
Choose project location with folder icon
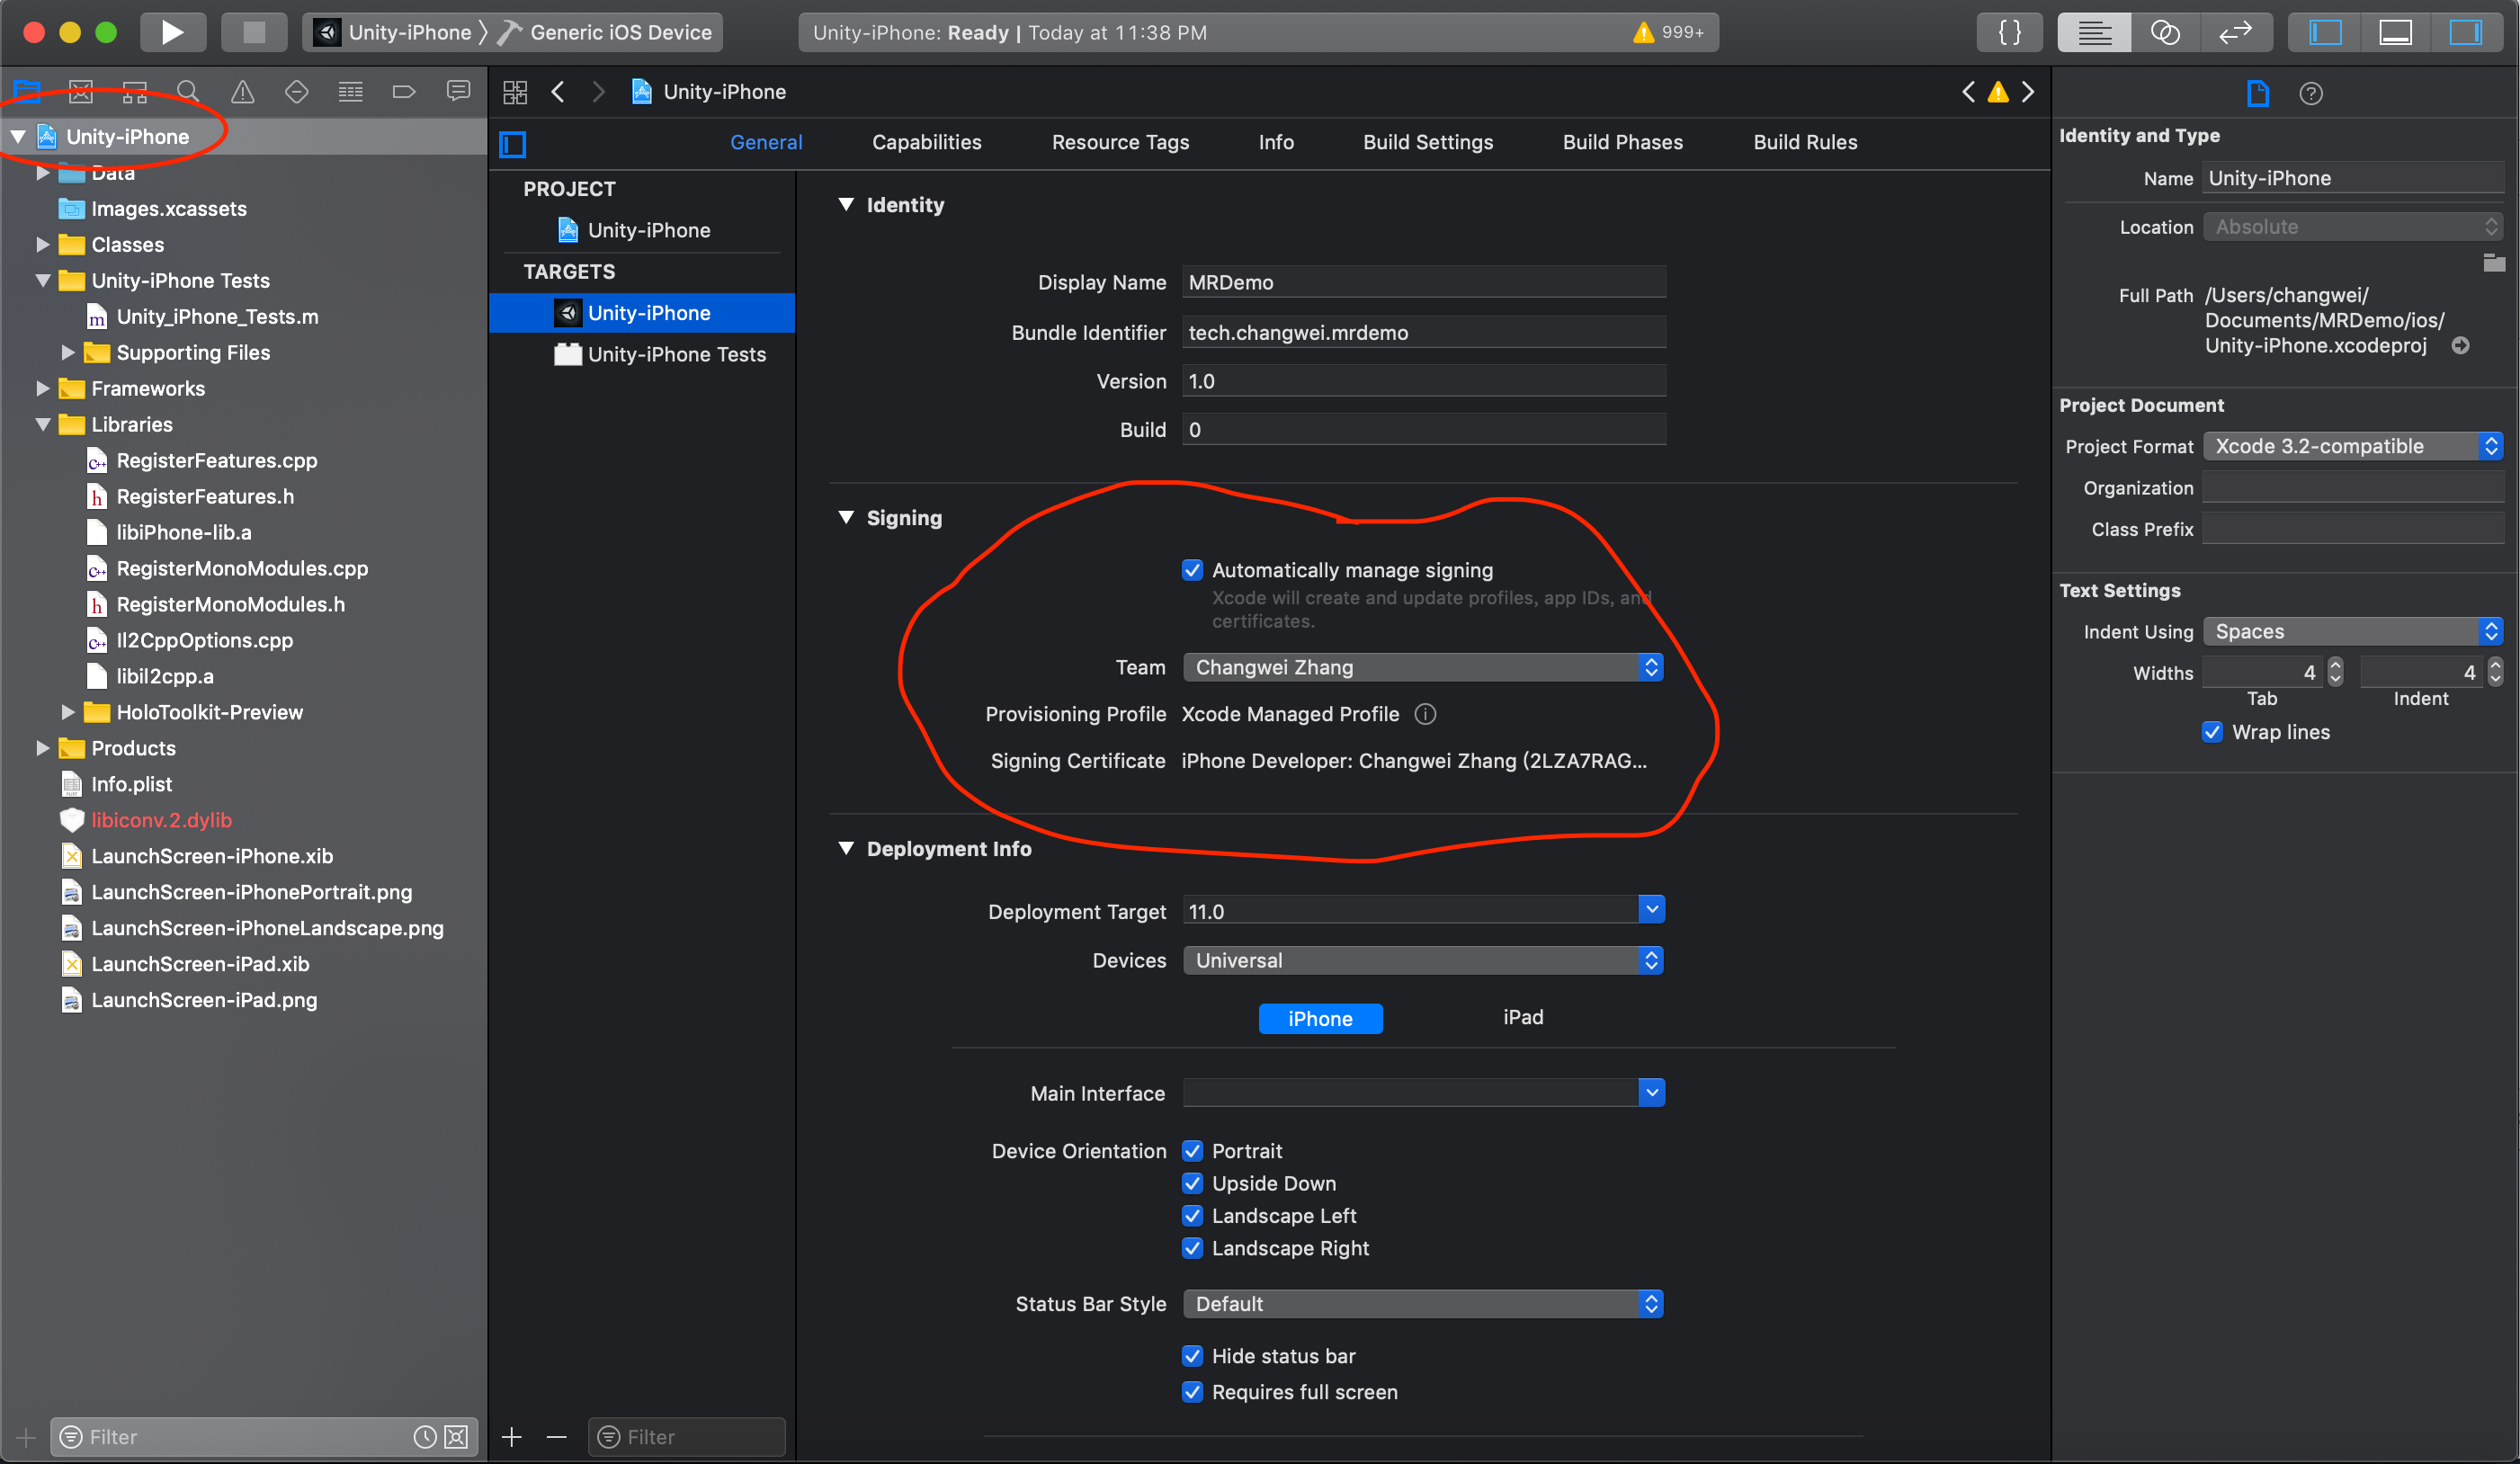[x=2494, y=263]
